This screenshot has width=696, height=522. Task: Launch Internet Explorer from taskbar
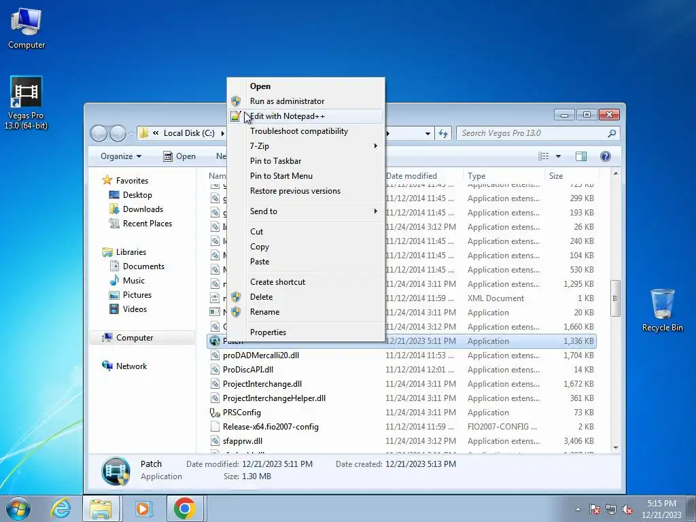pos(60,508)
